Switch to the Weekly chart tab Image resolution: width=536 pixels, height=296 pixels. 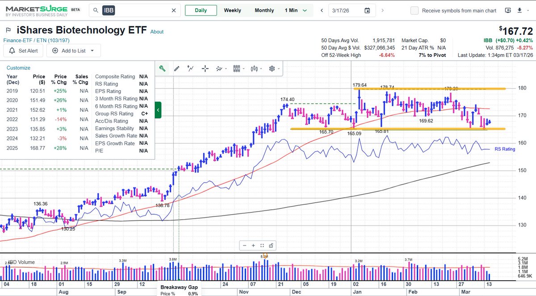232,10
